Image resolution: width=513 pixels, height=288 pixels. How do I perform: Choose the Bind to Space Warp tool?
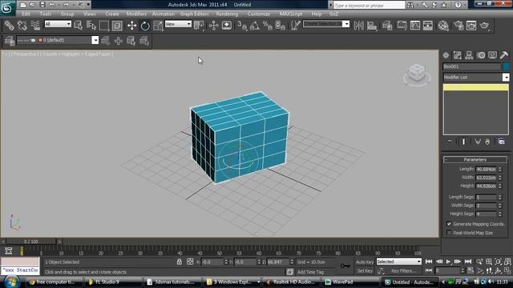35,26
